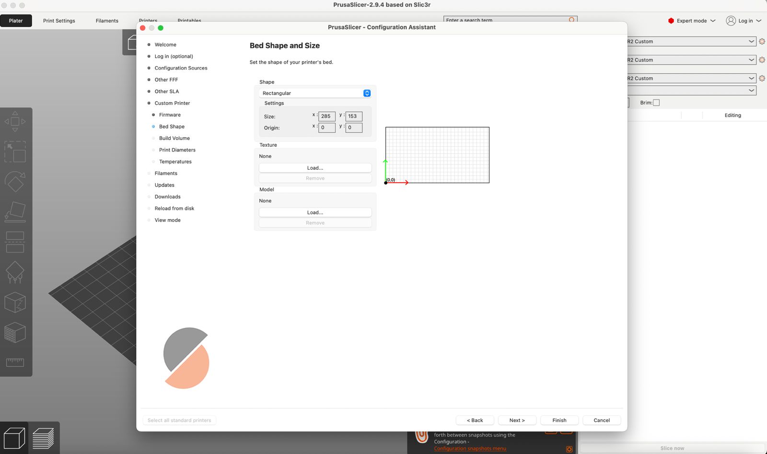Switch to 3D editor view cube icon
This screenshot has width=767, height=454.
click(x=14, y=438)
